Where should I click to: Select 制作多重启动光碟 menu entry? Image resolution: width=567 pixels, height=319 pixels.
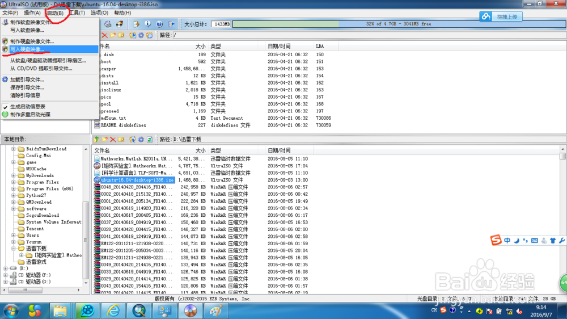tap(49, 115)
